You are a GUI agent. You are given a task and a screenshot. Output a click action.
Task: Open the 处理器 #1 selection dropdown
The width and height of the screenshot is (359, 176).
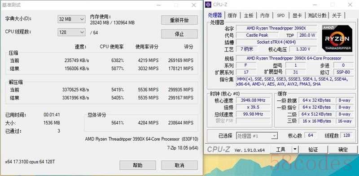257,136
